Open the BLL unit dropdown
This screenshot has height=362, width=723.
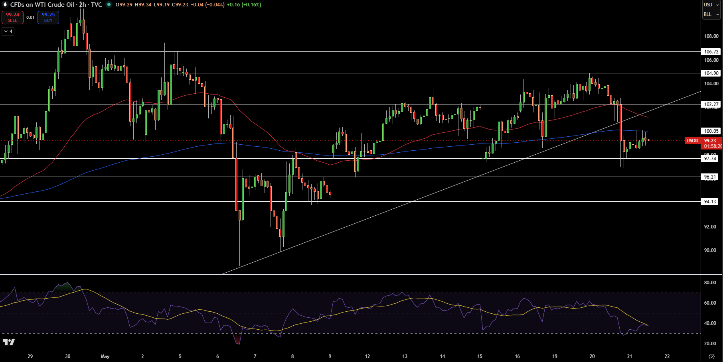coord(711,14)
